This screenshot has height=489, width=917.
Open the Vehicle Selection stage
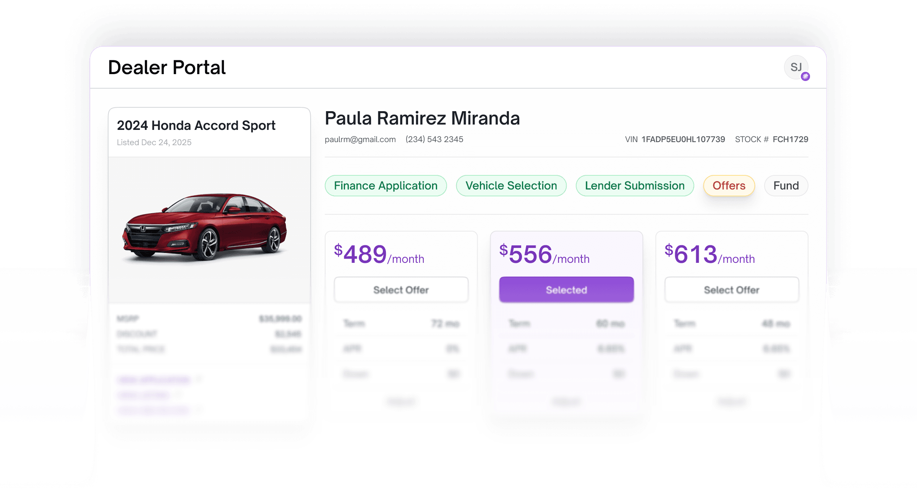(x=511, y=186)
